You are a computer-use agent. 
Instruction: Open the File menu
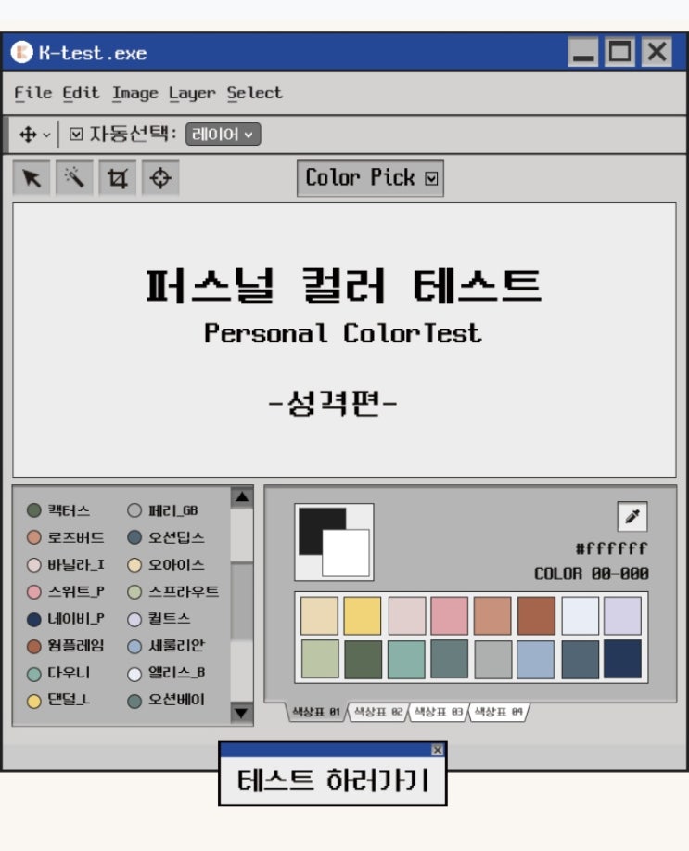(33, 94)
